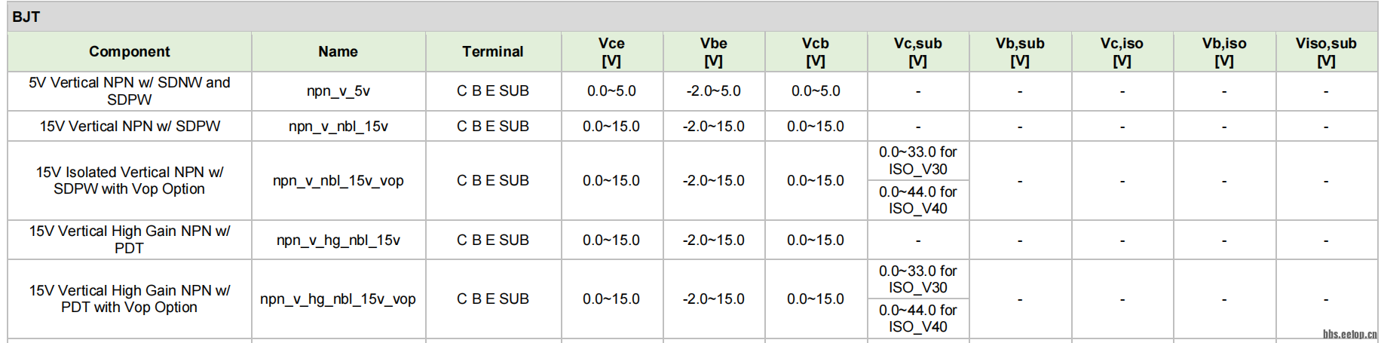1381x343 pixels.
Task: Click the 5V Vertical NPN component cell
Action: 130,91
